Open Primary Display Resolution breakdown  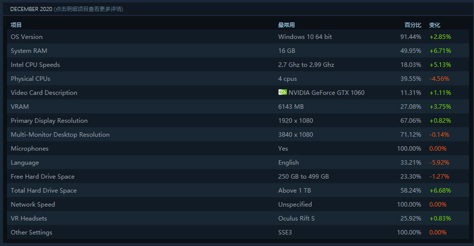coord(238,120)
